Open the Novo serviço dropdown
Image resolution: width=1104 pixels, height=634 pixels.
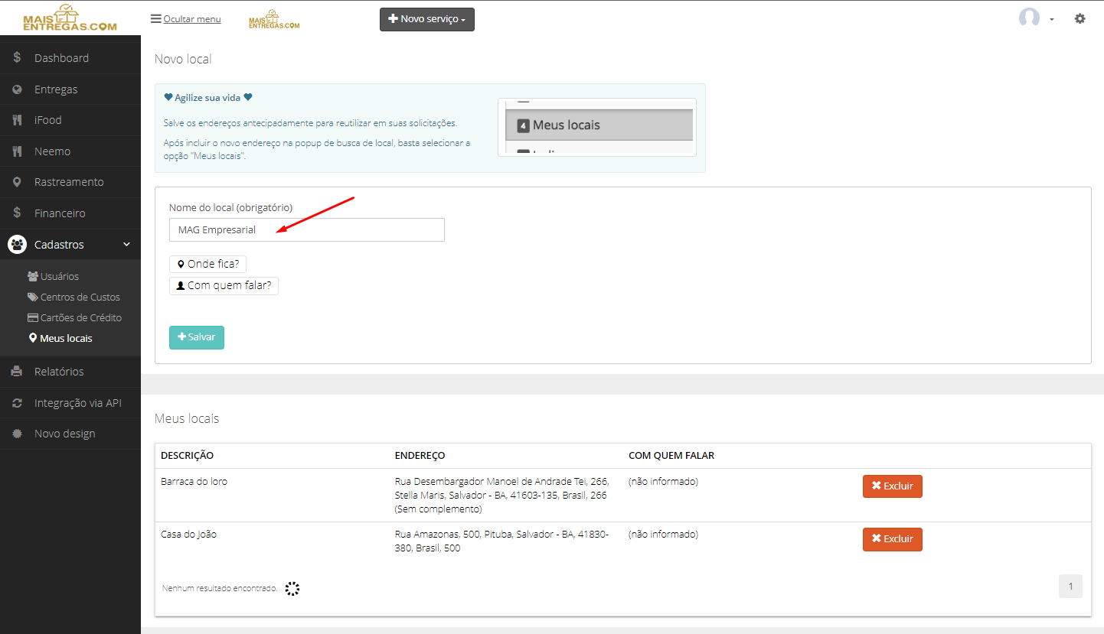pyautogui.click(x=427, y=19)
